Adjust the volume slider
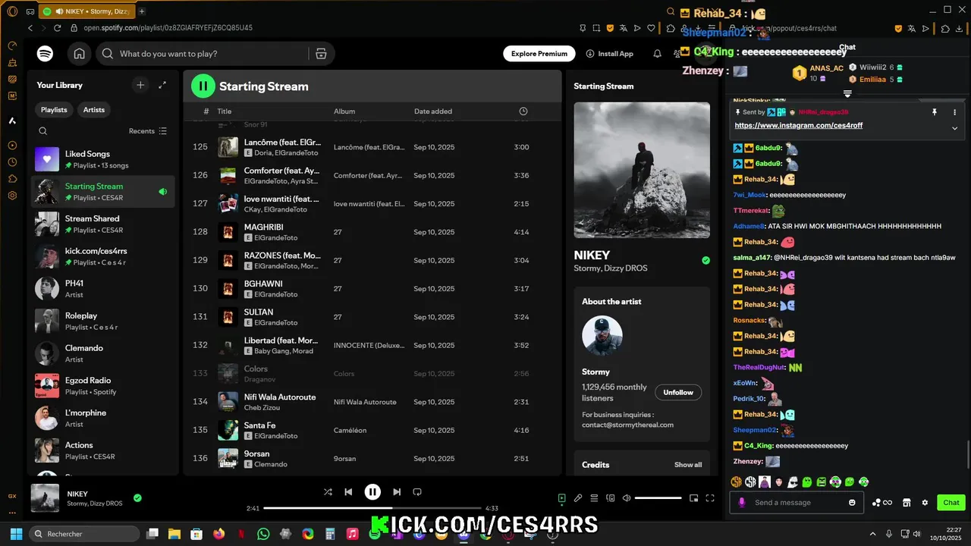The image size is (971, 546). [658, 498]
